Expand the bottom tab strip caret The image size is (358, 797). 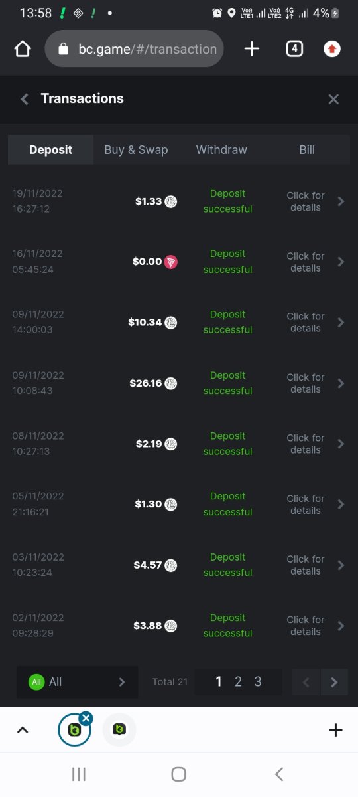[23, 730]
